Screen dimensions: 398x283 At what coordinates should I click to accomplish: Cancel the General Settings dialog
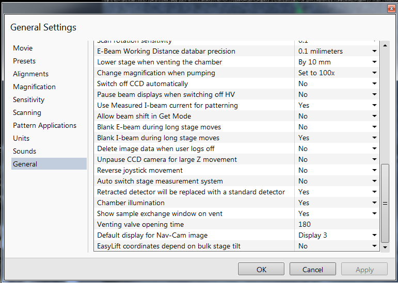tap(313, 269)
